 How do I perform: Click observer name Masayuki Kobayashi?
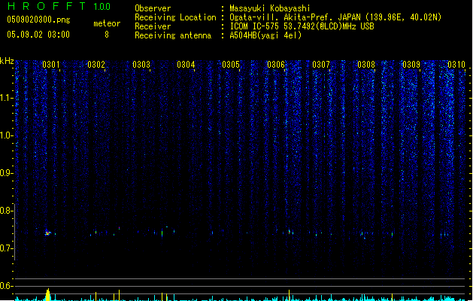pos(270,8)
